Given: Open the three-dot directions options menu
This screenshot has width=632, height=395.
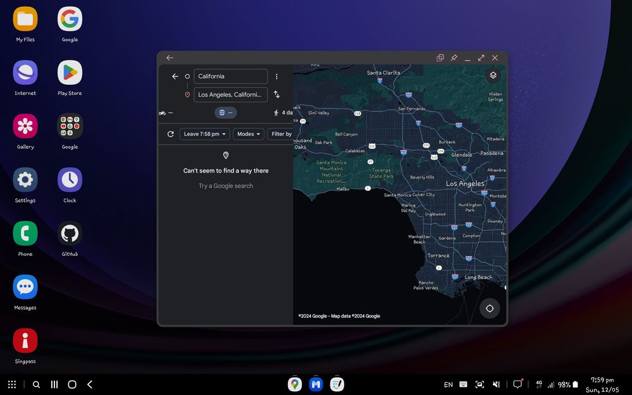Looking at the screenshot, I should click(x=276, y=76).
